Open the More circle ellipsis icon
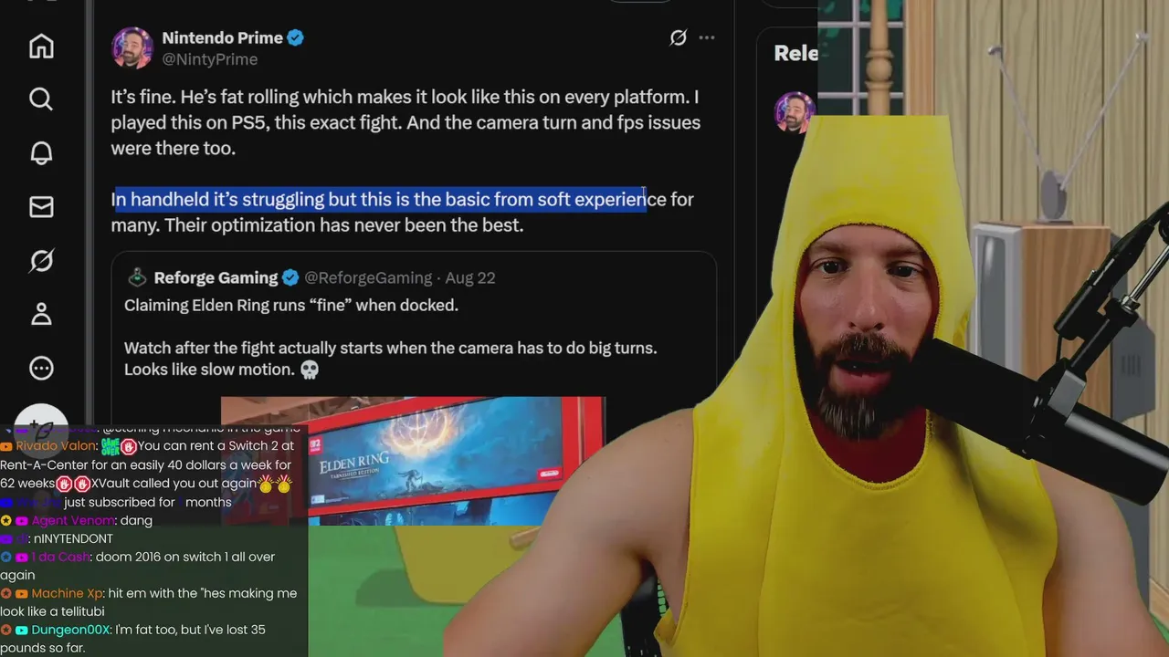Image resolution: width=1169 pixels, height=657 pixels. (x=41, y=368)
